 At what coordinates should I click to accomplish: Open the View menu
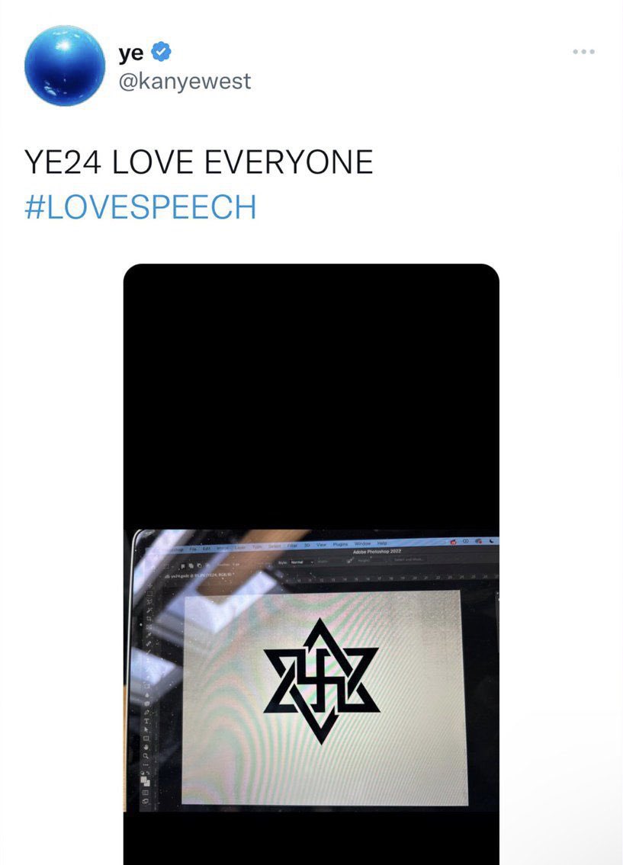[x=321, y=544]
